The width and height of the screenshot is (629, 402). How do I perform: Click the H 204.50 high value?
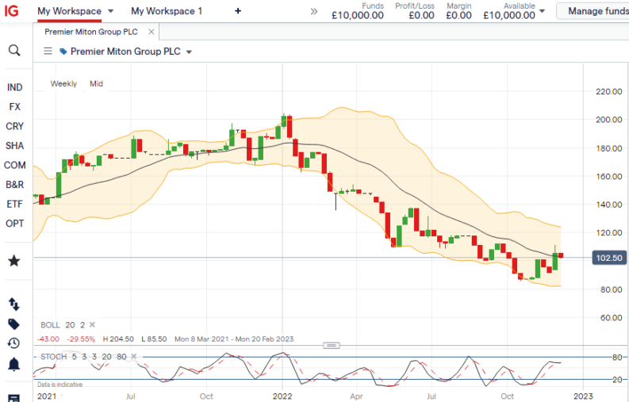[x=118, y=339]
